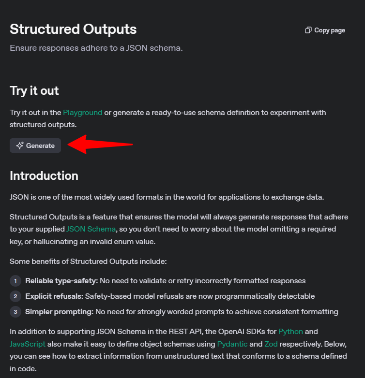The height and width of the screenshot is (378, 365).
Task: Click the number 1 list badge
Action: (x=15, y=281)
